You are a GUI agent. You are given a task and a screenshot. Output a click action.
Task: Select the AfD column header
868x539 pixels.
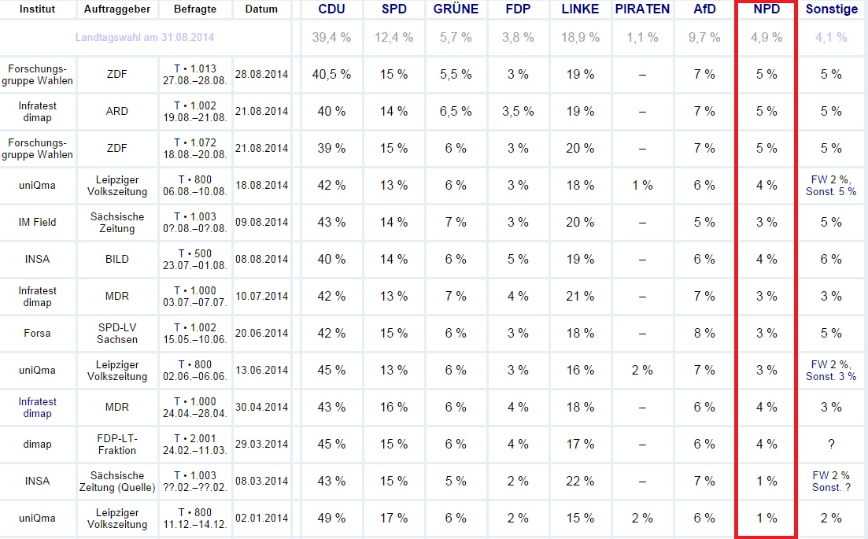click(704, 9)
